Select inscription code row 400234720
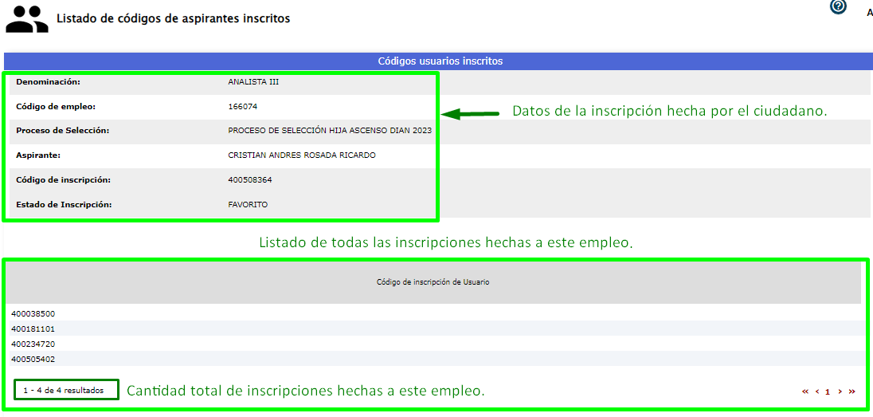The image size is (873, 417). [x=33, y=344]
